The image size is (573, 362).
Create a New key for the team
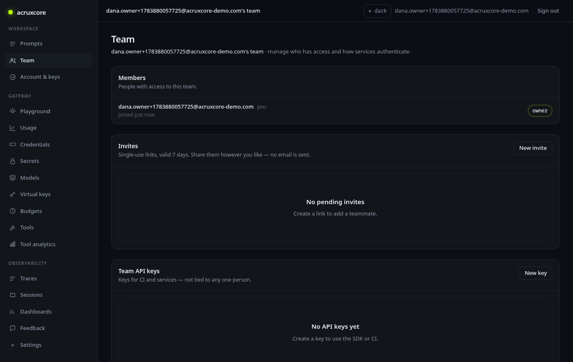536,273
